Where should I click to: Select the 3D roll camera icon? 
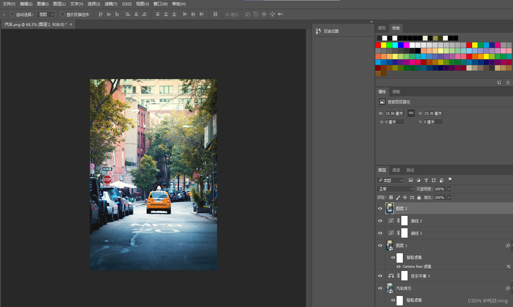pos(256,14)
